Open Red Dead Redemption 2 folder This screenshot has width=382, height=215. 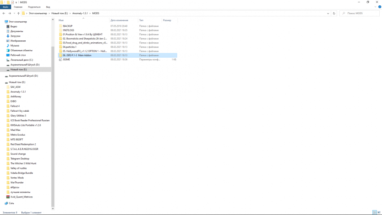click(x=23, y=144)
